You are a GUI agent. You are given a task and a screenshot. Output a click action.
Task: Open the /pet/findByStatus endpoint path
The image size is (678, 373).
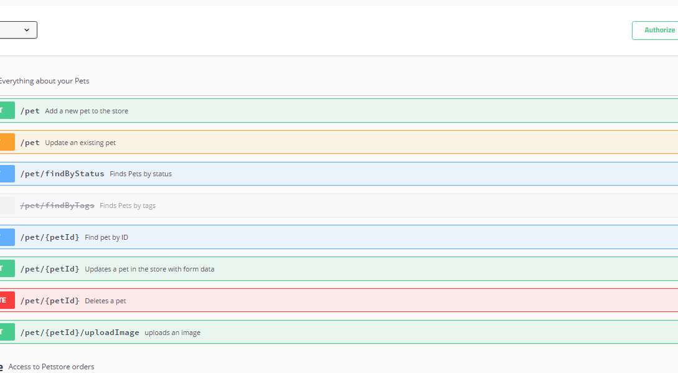(x=62, y=174)
